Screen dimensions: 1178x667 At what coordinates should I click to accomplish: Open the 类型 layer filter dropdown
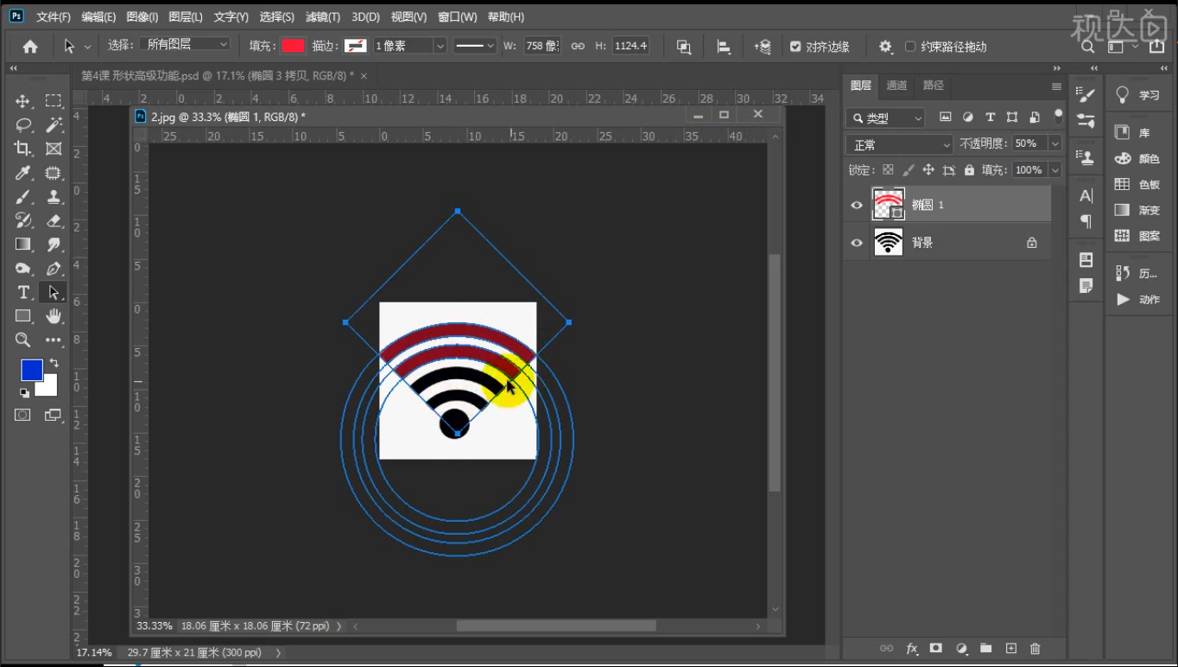885,118
